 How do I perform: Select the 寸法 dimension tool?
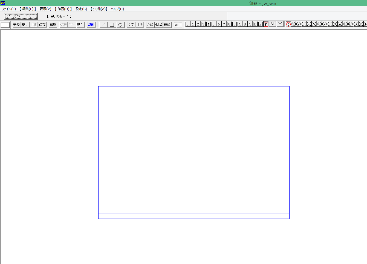(140, 25)
